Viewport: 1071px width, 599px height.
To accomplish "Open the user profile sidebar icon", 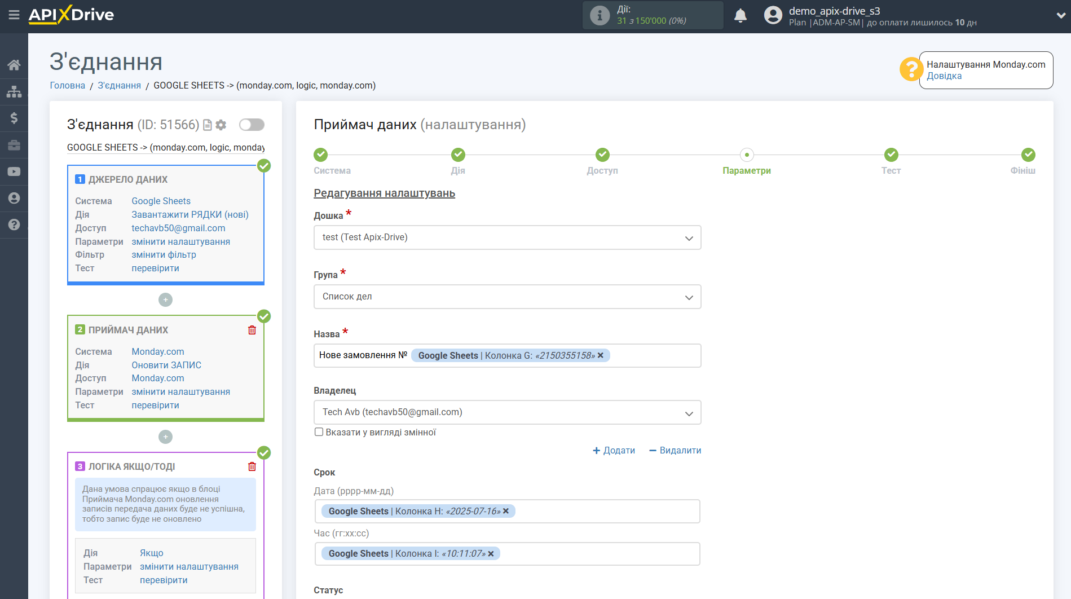I will point(14,198).
